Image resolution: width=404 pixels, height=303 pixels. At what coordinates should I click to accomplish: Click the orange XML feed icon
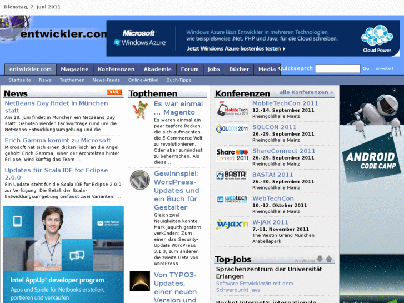click(114, 92)
